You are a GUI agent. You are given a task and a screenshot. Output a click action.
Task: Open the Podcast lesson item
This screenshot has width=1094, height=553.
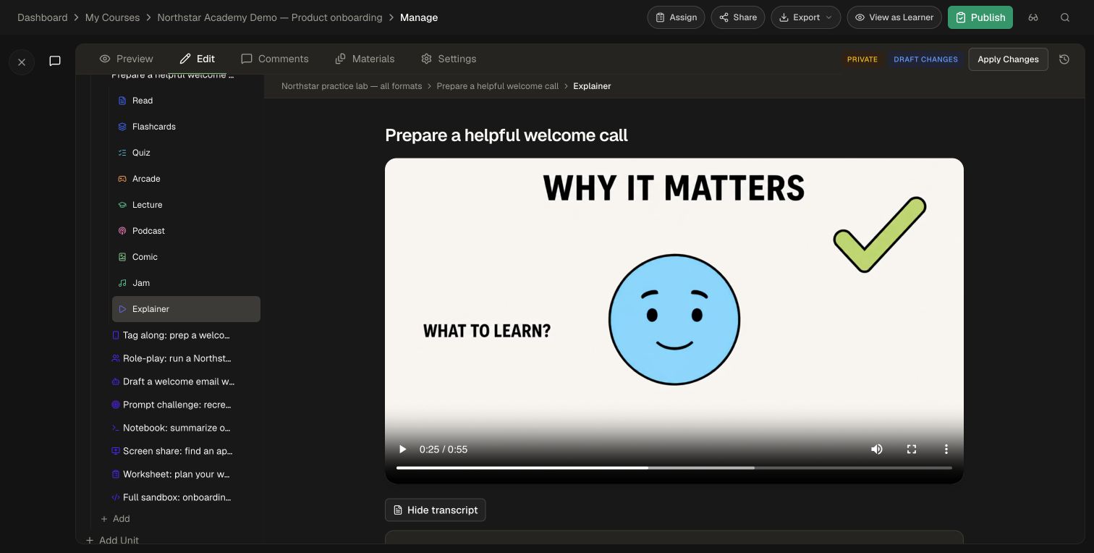click(186, 231)
